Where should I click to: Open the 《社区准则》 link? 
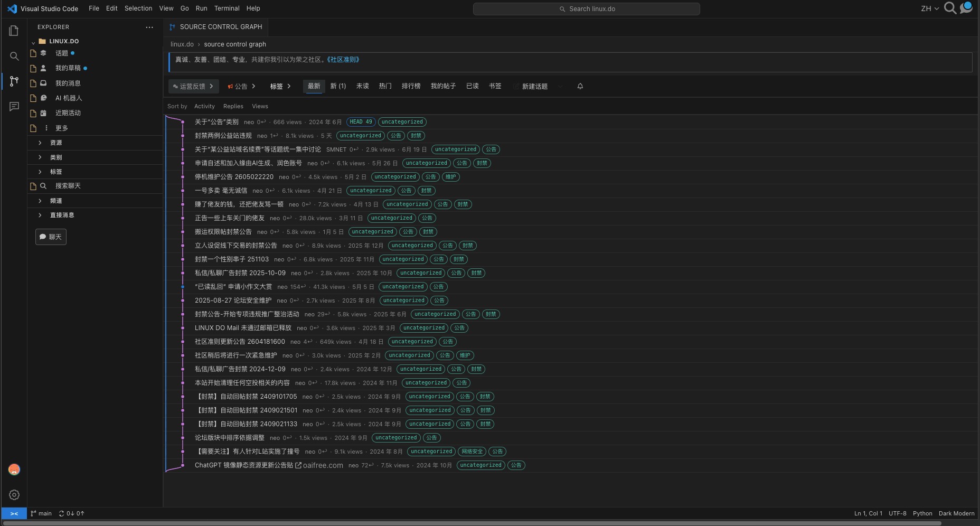(343, 60)
